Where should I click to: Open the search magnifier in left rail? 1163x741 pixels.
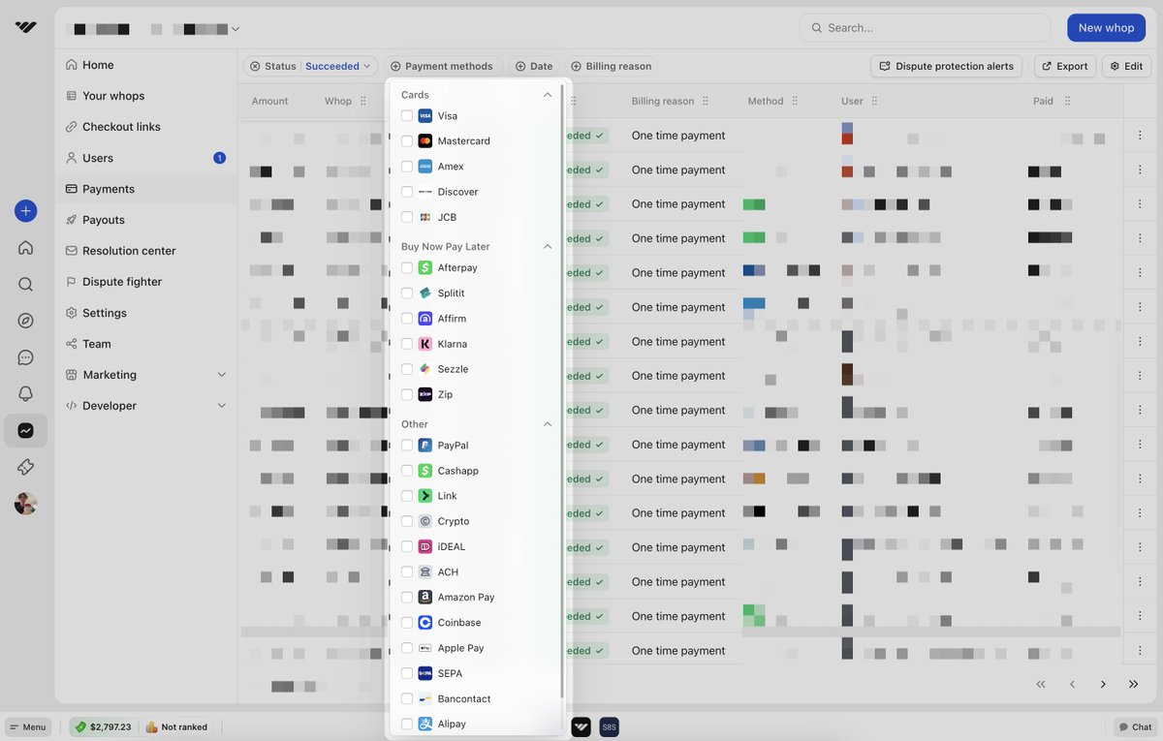click(x=26, y=284)
